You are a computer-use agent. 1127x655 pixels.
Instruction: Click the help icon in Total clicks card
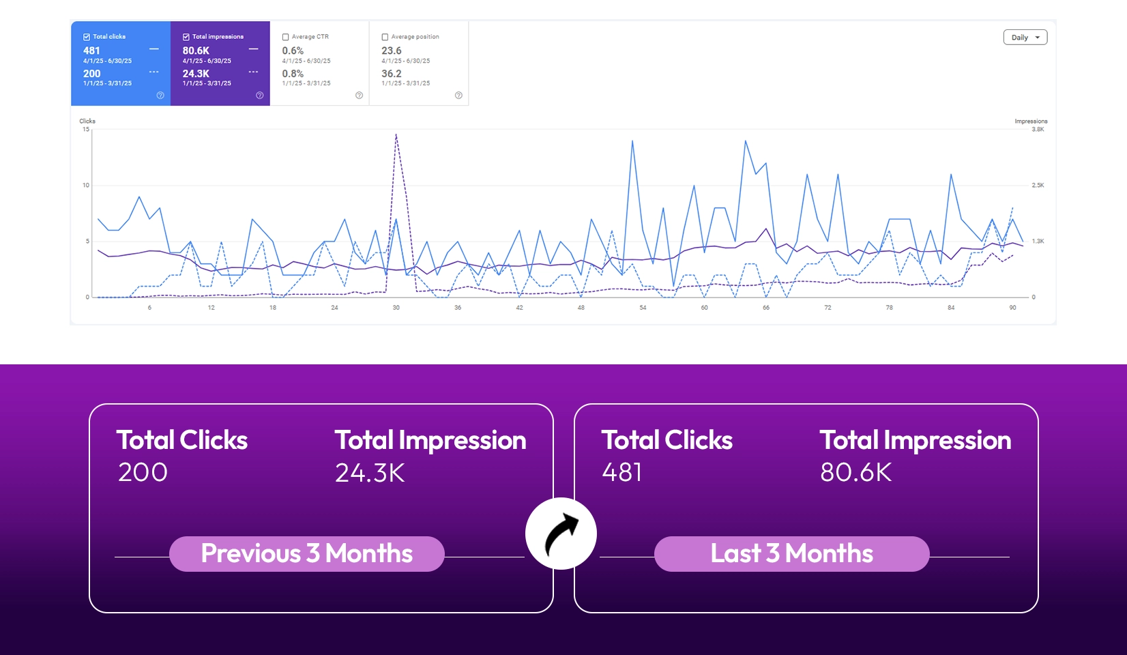(160, 96)
